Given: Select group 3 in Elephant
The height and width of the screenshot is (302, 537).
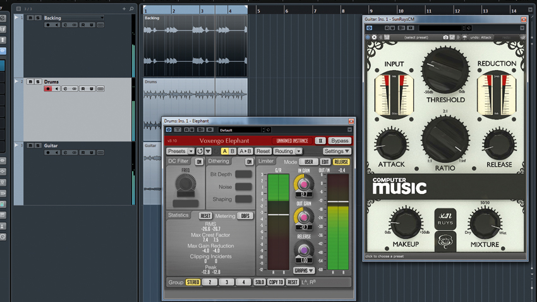Looking at the screenshot, I should click(x=227, y=282).
